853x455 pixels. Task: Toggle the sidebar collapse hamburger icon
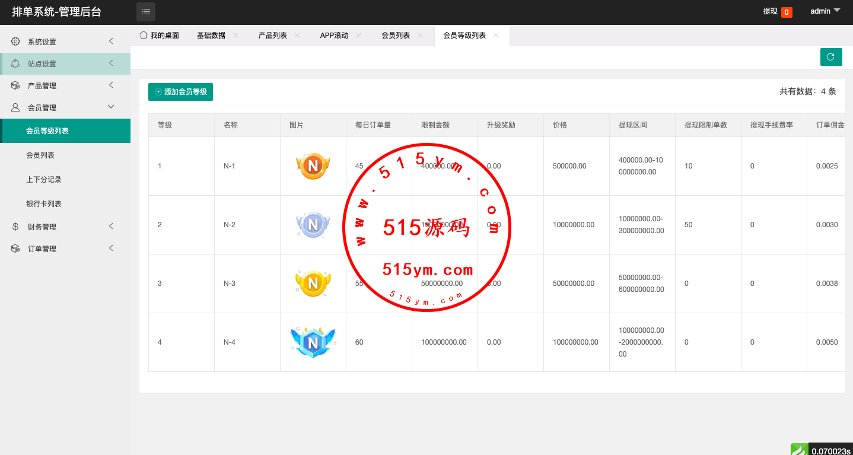[146, 11]
